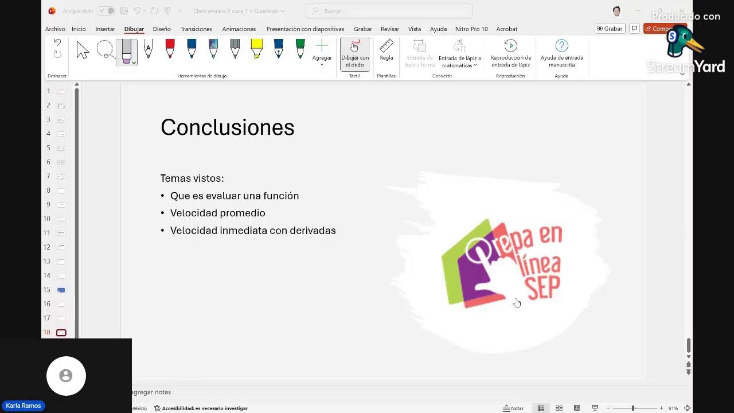The image size is (734, 413).
Task: Open the comments pane icon
Action: pyautogui.click(x=634, y=29)
